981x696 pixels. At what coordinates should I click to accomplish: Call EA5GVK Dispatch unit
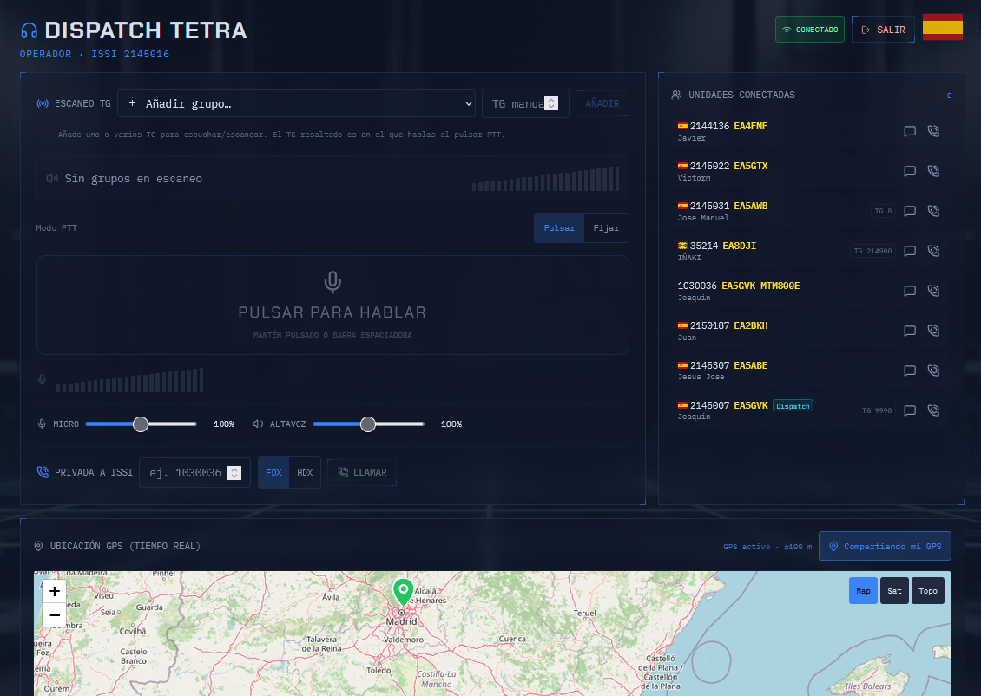coord(933,410)
